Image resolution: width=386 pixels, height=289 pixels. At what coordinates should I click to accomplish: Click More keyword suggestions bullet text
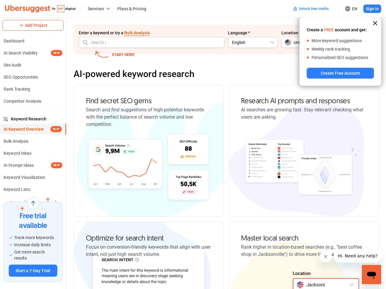(337, 41)
